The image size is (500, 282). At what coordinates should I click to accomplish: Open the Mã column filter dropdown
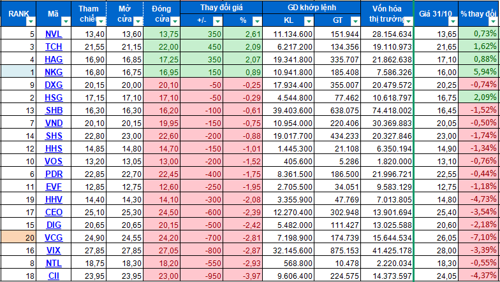(66, 22)
